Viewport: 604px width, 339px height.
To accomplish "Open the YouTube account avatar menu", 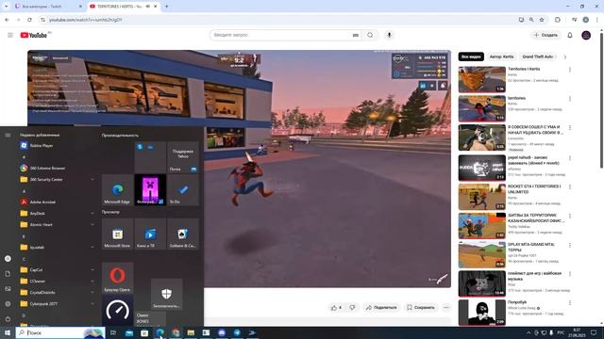I will (x=586, y=35).
